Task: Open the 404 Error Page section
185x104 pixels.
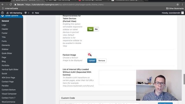Action: (8, 78)
